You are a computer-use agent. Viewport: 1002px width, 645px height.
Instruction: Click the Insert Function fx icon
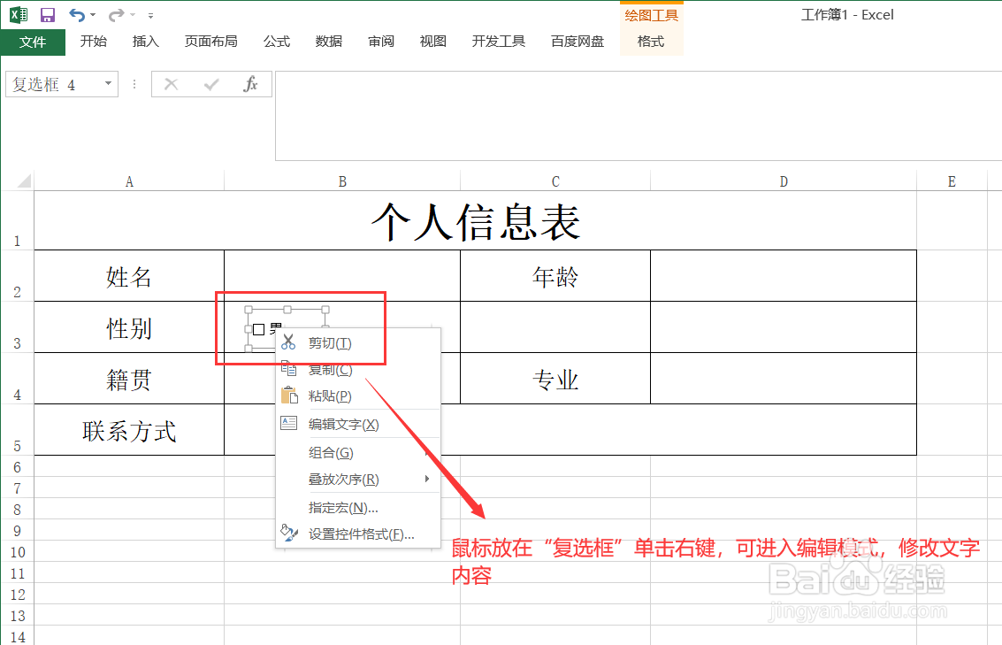[x=250, y=84]
